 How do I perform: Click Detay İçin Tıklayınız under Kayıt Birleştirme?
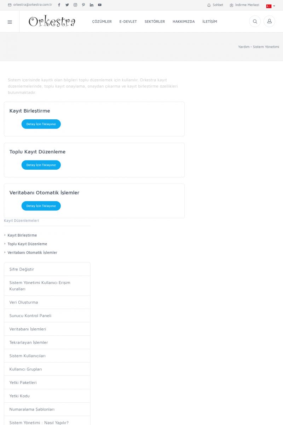pos(41,124)
